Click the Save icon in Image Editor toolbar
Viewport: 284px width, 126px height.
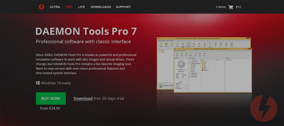click(186, 54)
